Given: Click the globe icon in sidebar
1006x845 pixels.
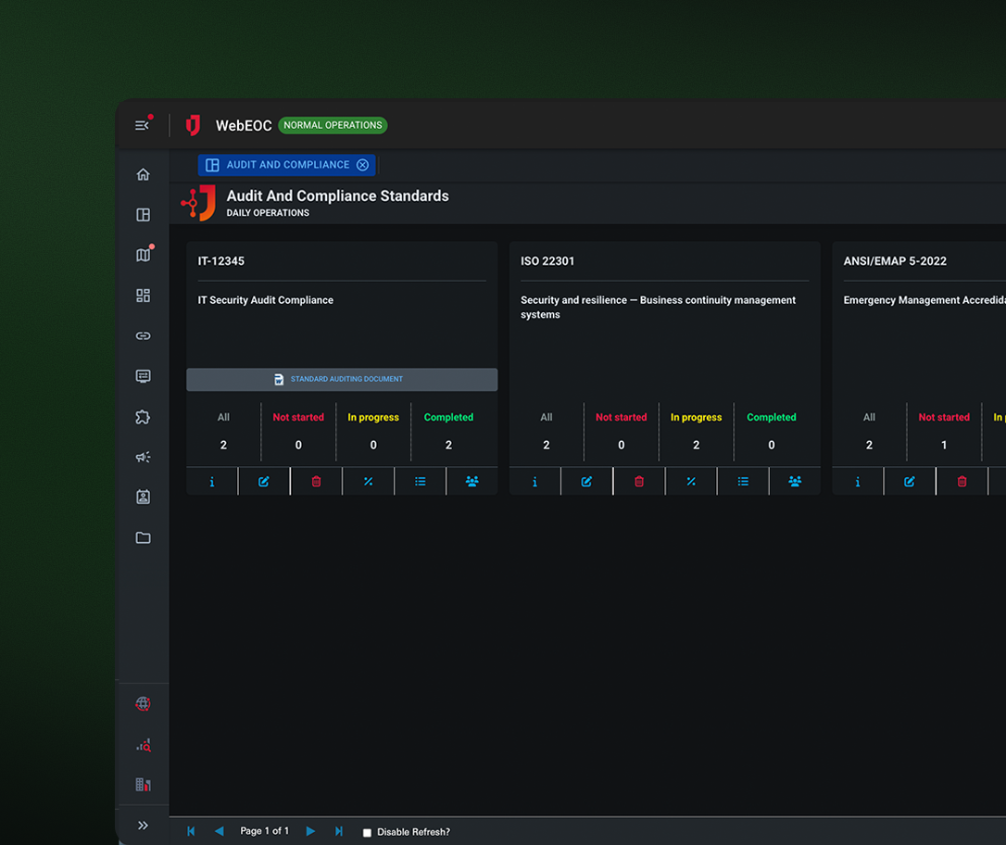Looking at the screenshot, I should point(143,704).
